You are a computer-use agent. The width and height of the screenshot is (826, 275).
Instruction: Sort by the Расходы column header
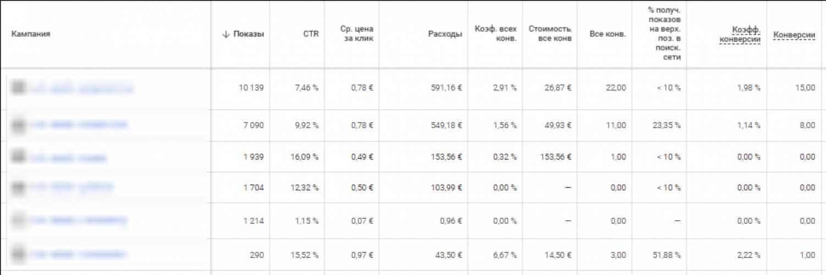[x=445, y=34]
